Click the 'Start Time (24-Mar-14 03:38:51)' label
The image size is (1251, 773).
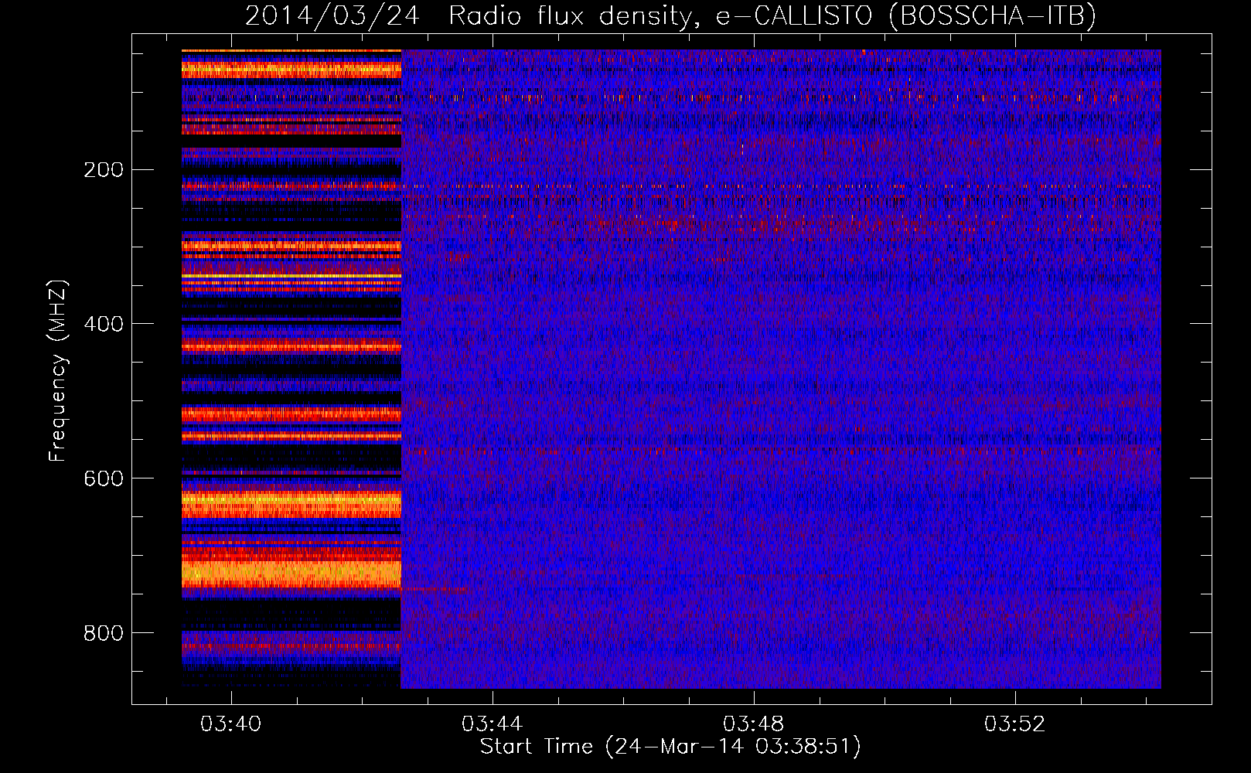tap(670, 747)
